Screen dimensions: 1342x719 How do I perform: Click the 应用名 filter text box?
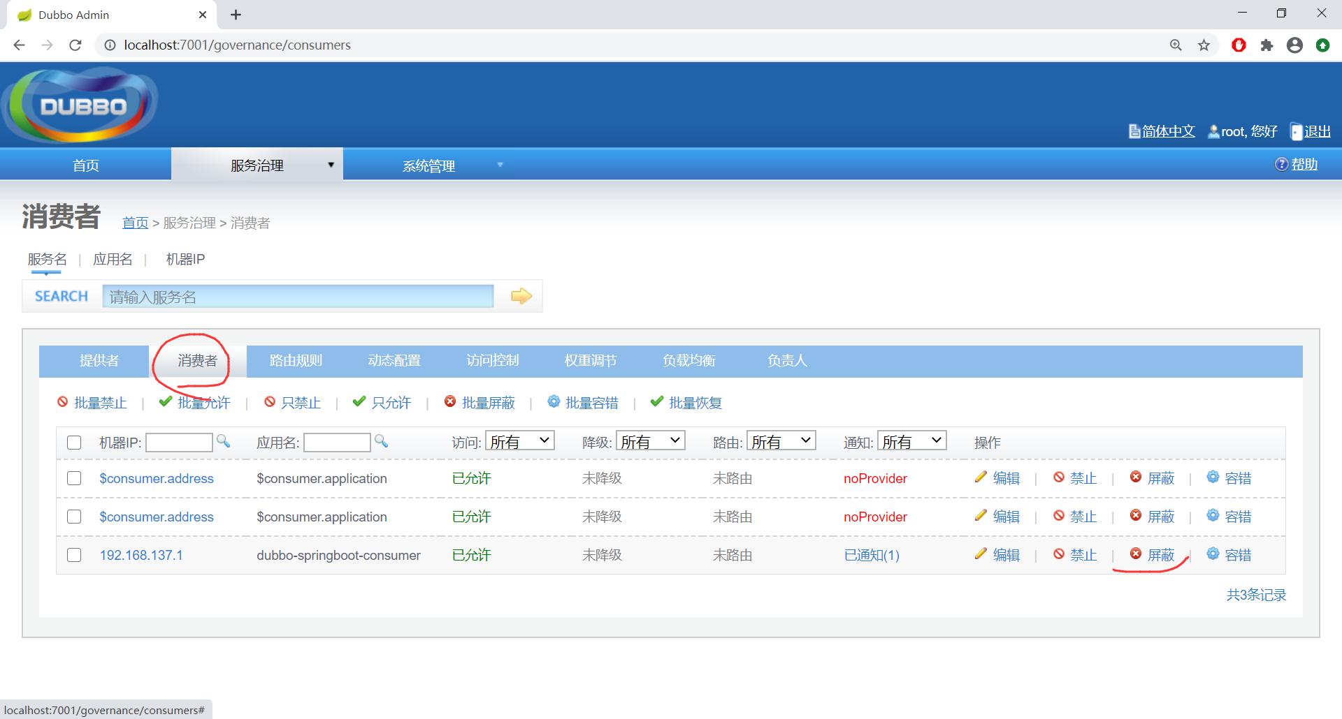click(x=337, y=443)
